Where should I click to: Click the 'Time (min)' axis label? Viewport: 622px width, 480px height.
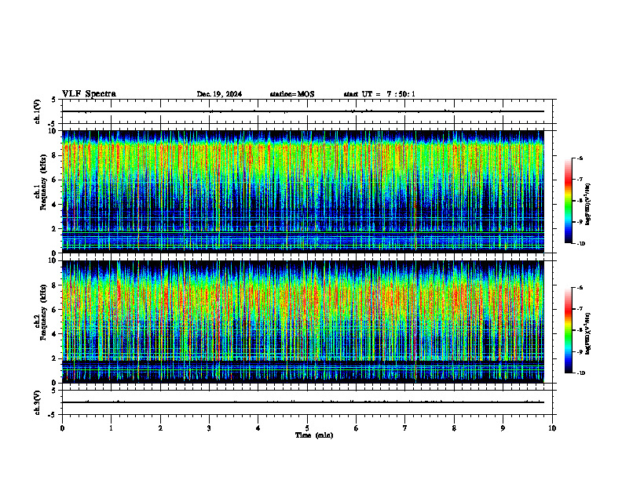point(314,435)
